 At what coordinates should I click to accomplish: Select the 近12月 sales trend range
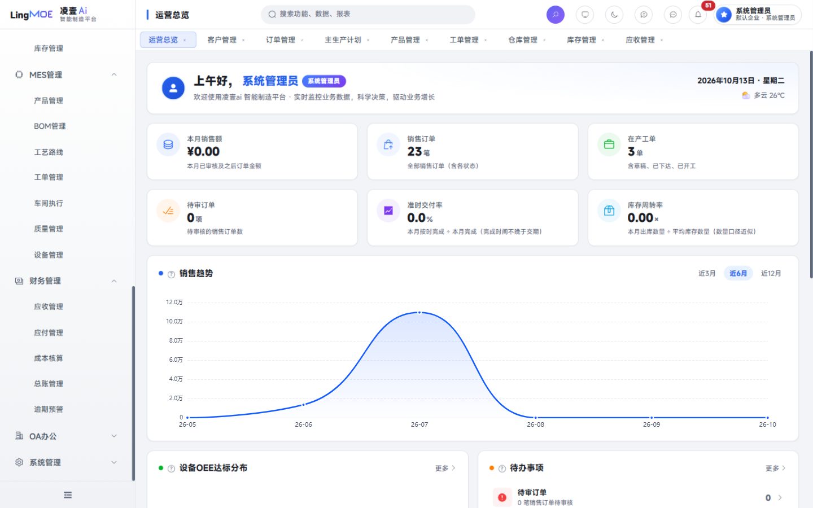[x=771, y=273]
